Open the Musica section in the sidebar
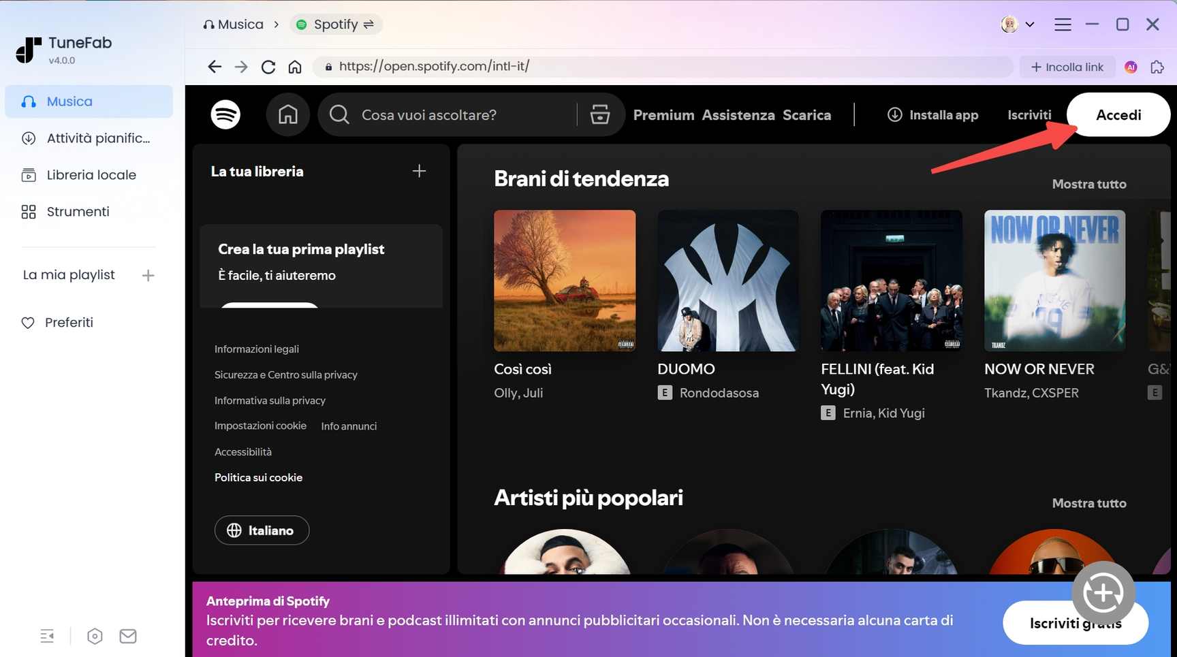Screen dimensions: 1177x657 [69, 101]
